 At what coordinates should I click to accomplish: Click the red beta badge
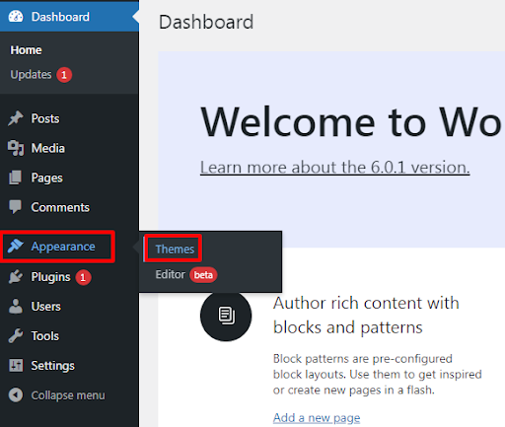(203, 275)
